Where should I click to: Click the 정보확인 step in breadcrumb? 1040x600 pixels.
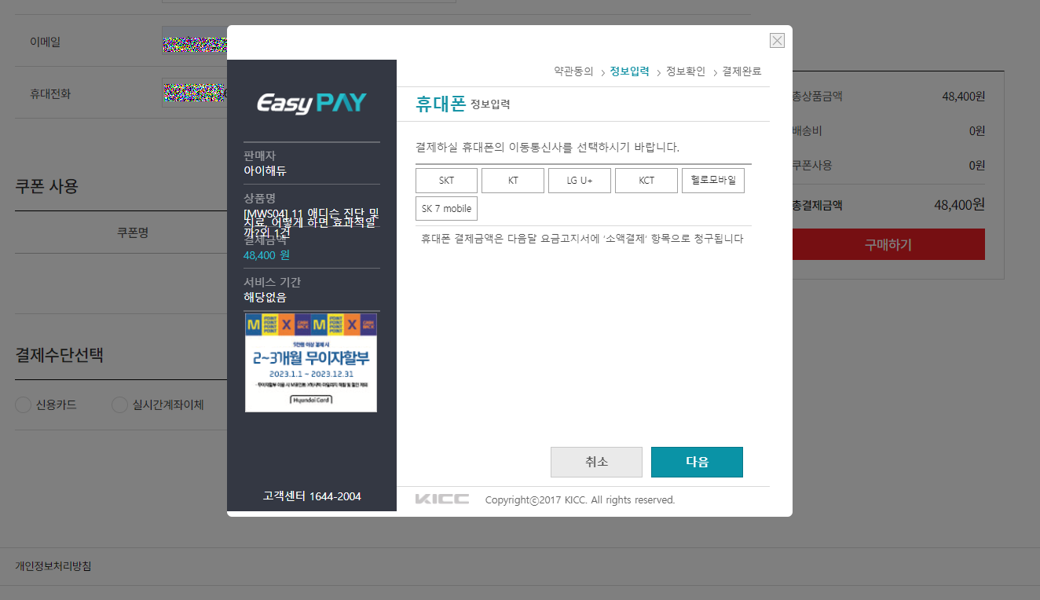686,71
